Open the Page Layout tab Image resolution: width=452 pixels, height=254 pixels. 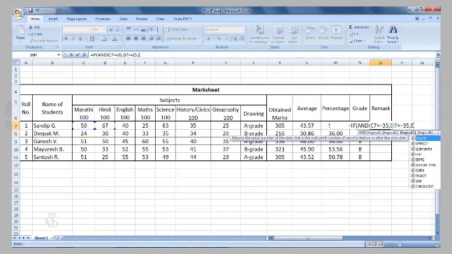pyautogui.click(x=77, y=19)
